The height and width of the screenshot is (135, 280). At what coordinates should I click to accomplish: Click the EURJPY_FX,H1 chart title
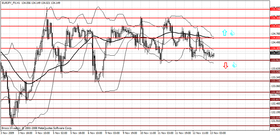pyautogui.click(x=11, y=3)
